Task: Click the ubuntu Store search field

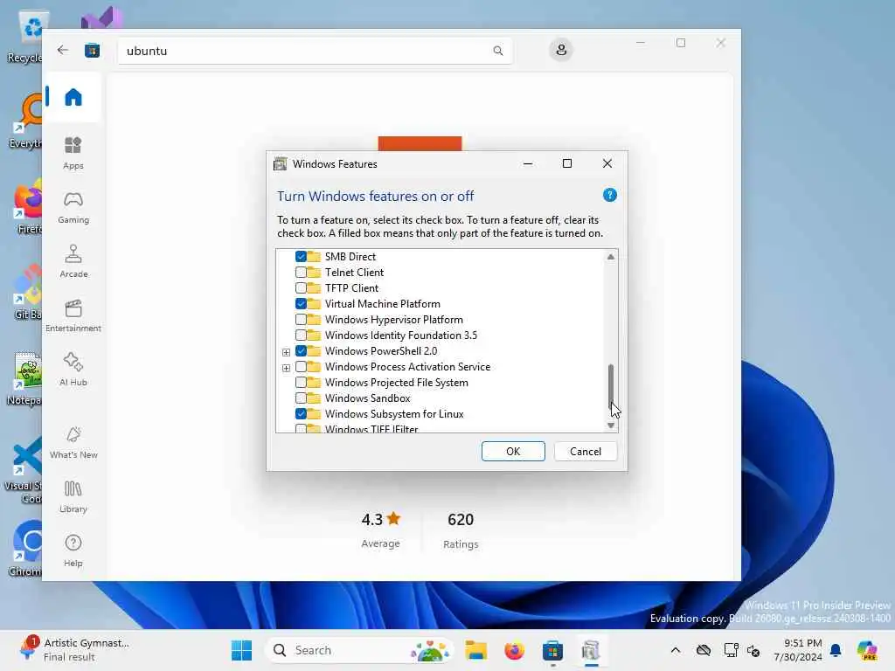Action: pos(315,51)
